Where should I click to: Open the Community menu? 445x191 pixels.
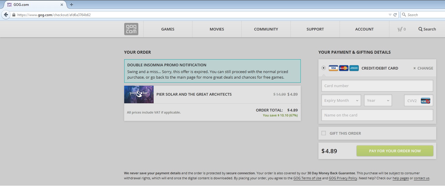point(266,29)
